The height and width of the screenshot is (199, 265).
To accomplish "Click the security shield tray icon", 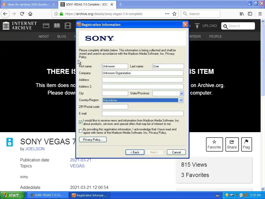I will coord(227,195).
